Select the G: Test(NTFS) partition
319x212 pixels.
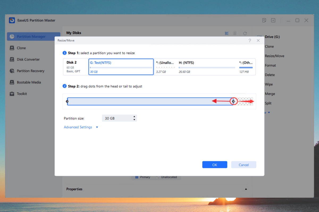121,67
